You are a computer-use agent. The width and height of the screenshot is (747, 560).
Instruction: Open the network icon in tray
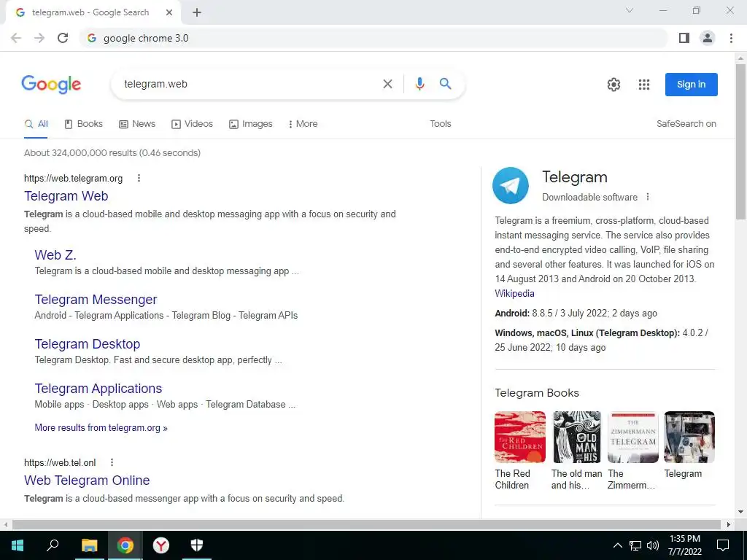click(x=635, y=545)
